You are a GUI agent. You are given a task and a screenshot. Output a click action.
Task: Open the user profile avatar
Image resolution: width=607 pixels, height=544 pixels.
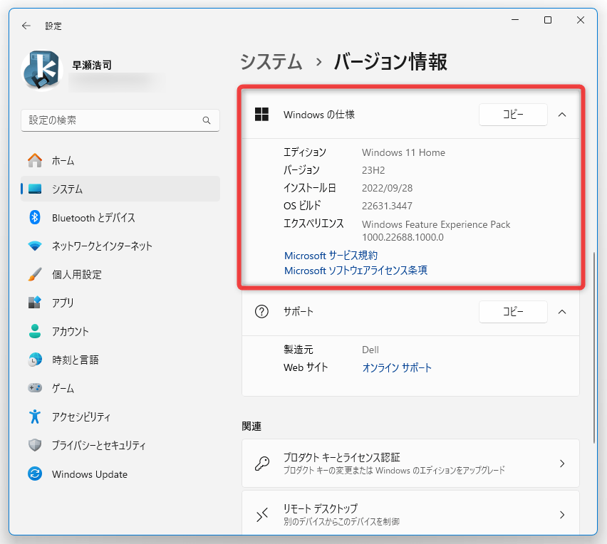[x=42, y=70]
